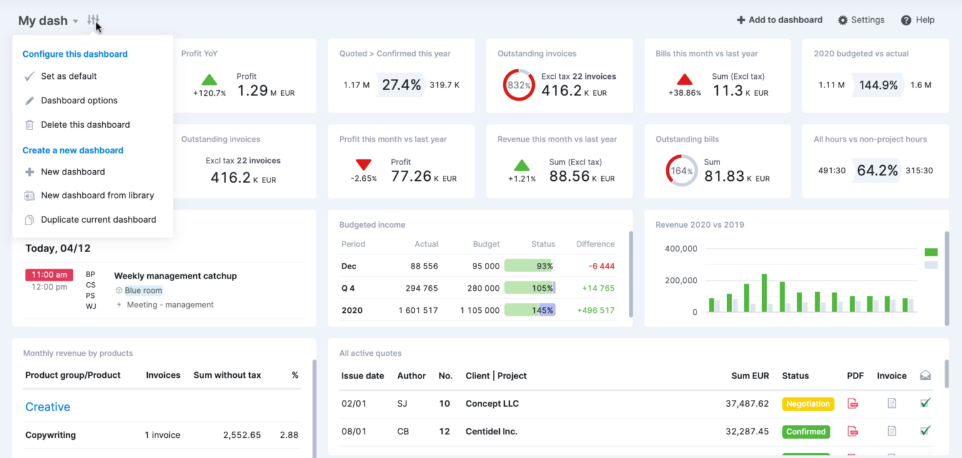
Task: Click the invoice document icon for Centidel Inc.
Action: click(892, 432)
